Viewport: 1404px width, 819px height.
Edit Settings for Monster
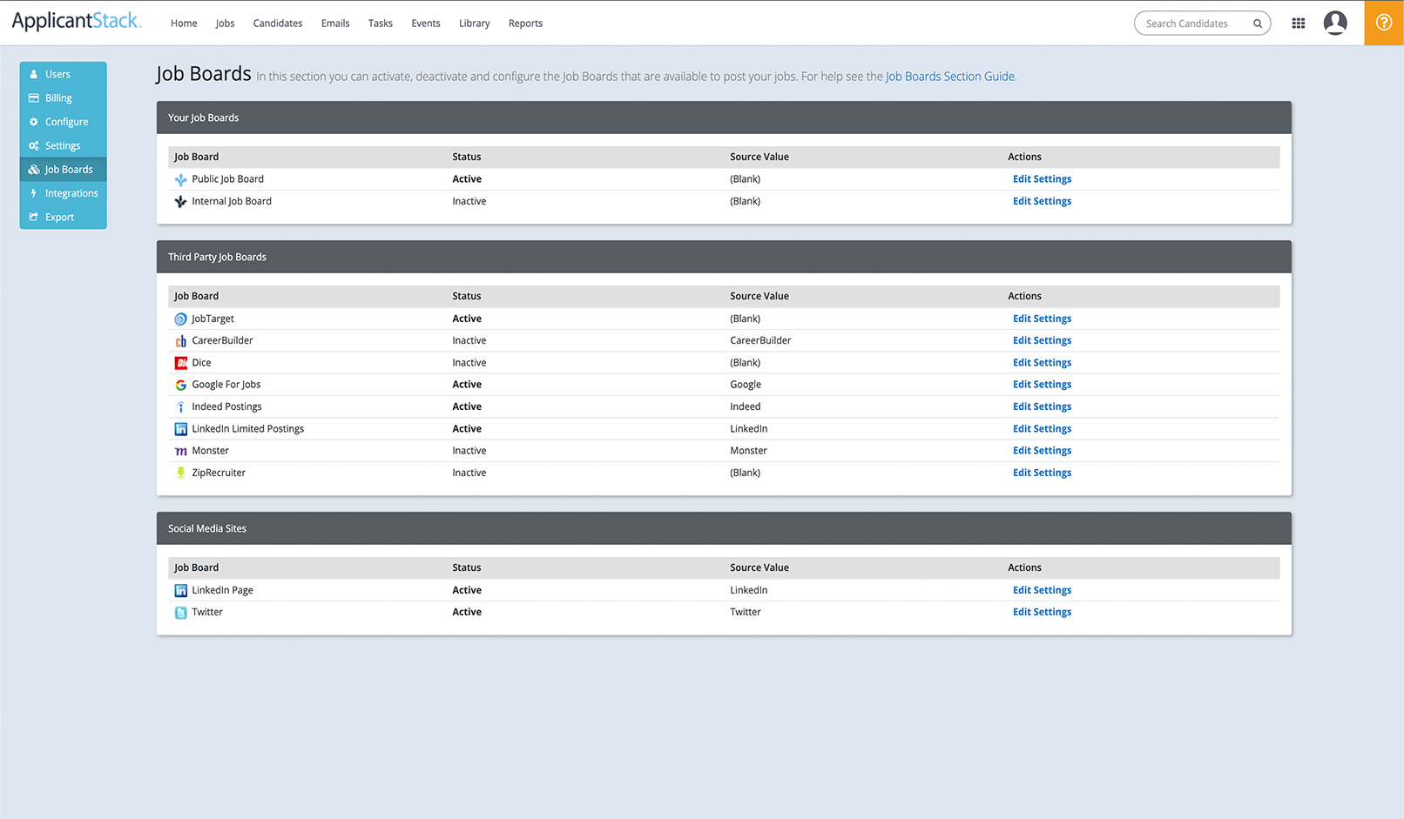click(1042, 451)
